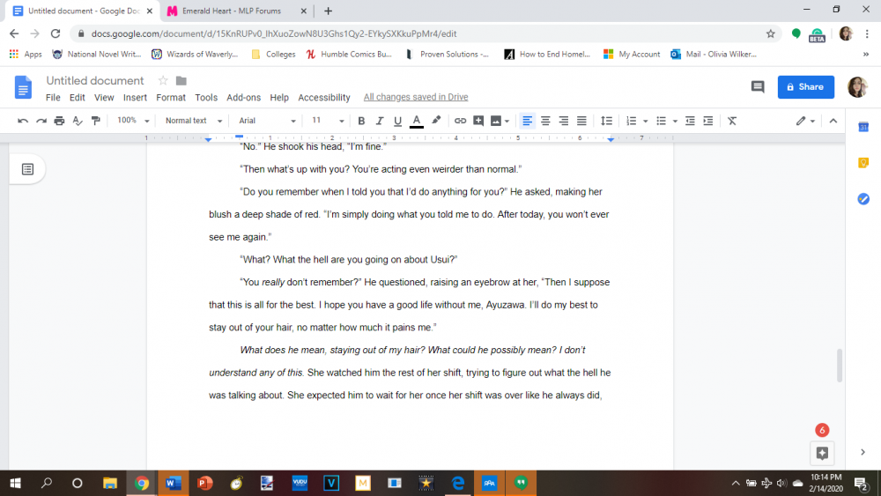Image resolution: width=881 pixels, height=496 pixels.
Task: Set justified alignment for paragraph
Action: coord(581,121)
